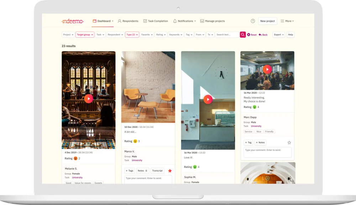Go to Manage projects
Image resolution: width=356 pixels, height=205 pixels.
pos(213,21)
